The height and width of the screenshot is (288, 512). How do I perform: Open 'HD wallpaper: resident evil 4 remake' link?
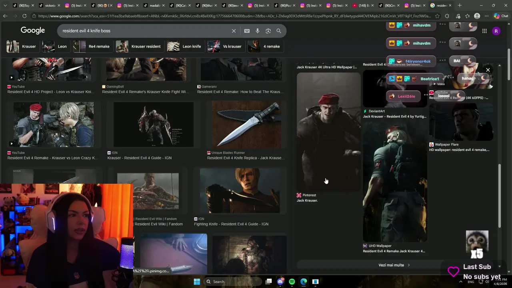(x=459, y=150)
